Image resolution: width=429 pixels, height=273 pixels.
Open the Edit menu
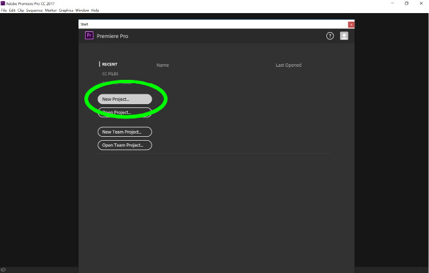click(12, 10)
